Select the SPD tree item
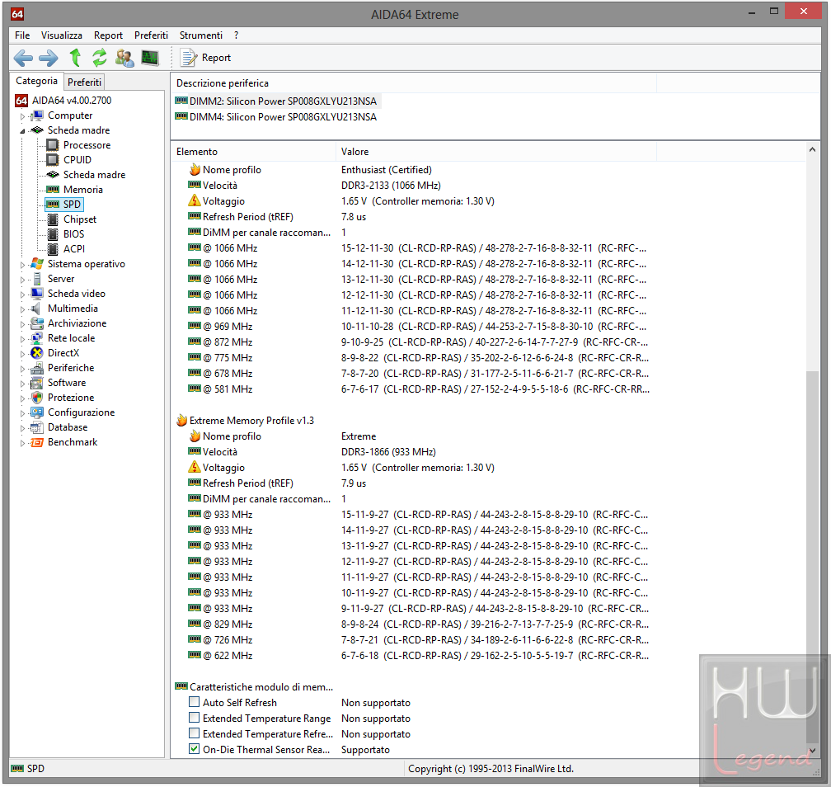The height and width of the screenshot is (787, 831). pyautogui.click(x=64, y=205)
